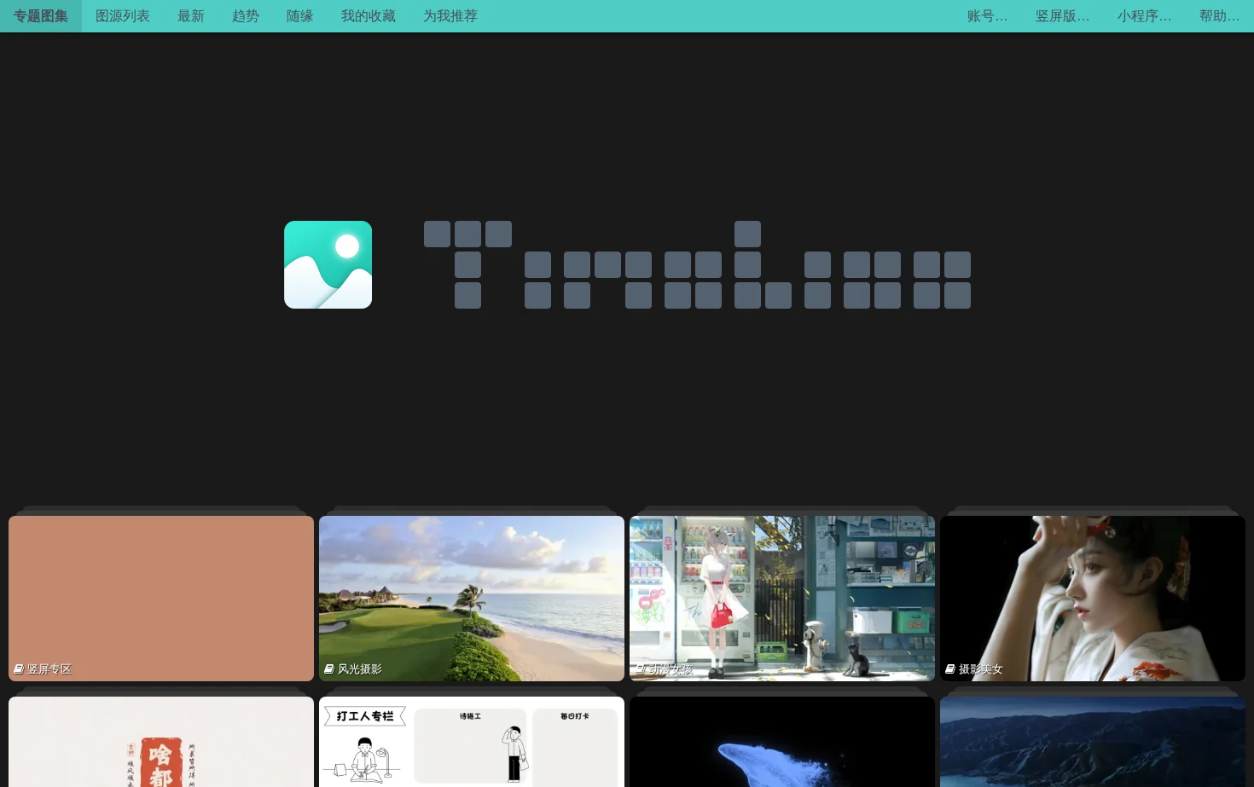1254x787 pixels.
Task: Open the 随缘 tab
Action: pos(300,16)
